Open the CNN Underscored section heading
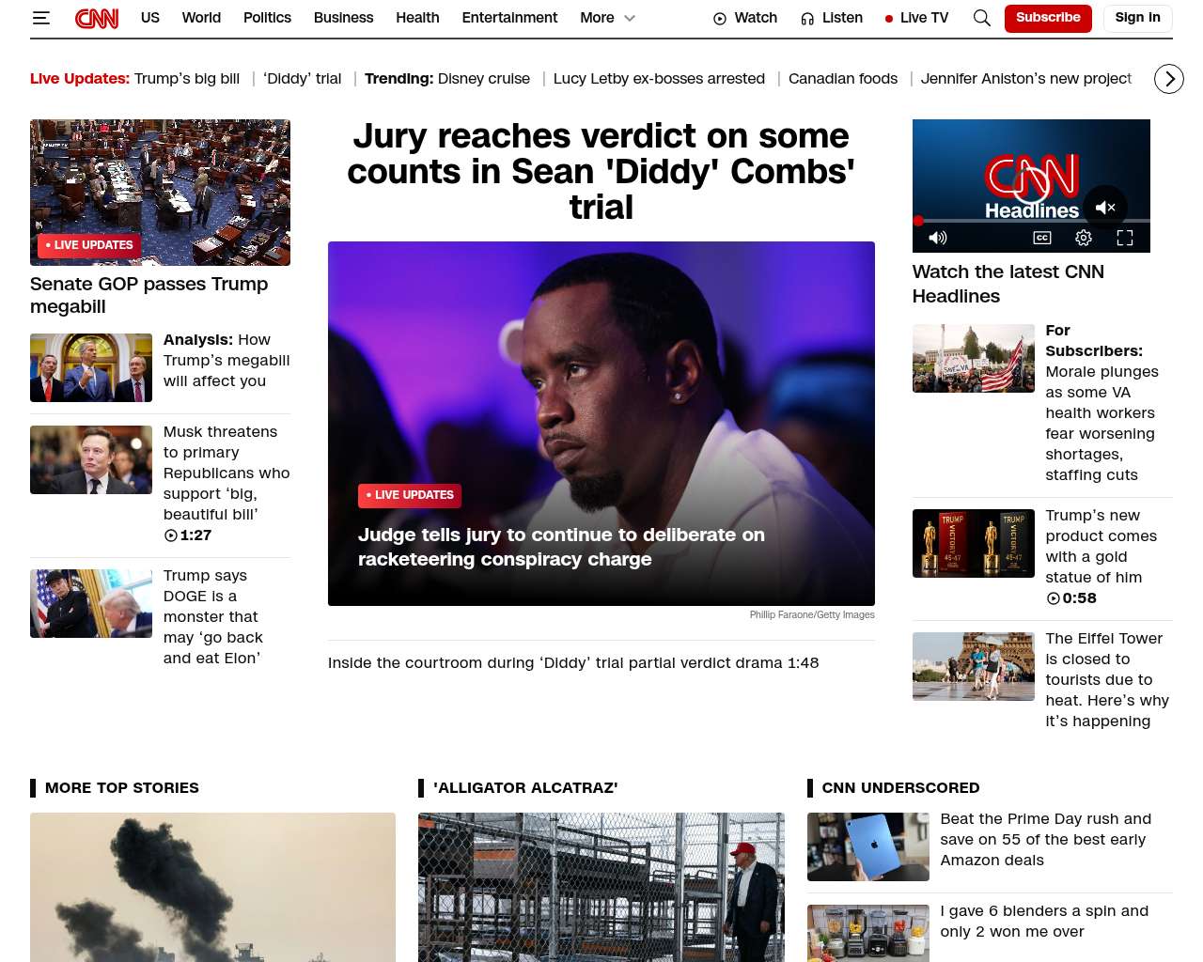This screenshot has height=962, width=1203. [900, 788]
